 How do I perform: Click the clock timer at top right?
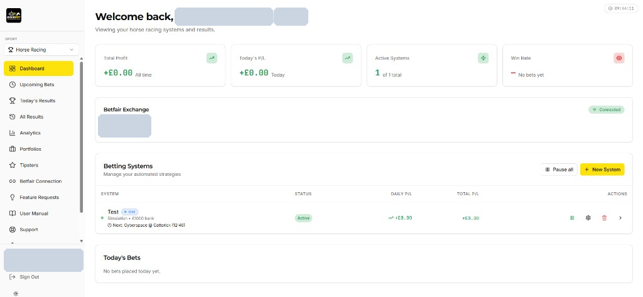[x=621, y=8]
